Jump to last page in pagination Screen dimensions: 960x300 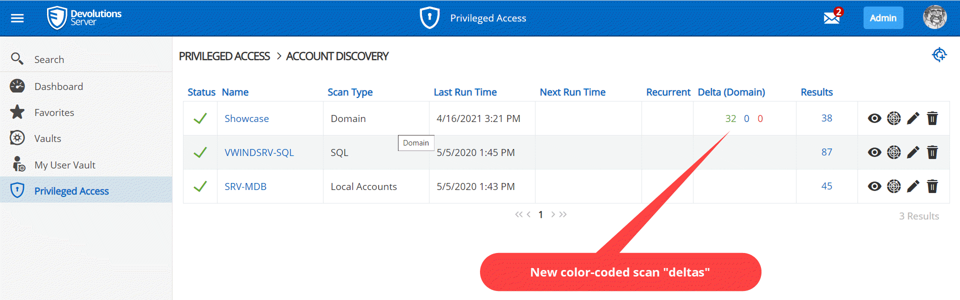[x=563, y=214]
